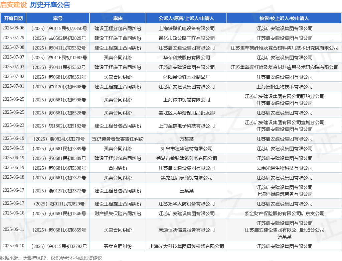This screenshot has height=261, width=342.
Task: Click the 开庭日期 column header
Action: pos(13,18)
